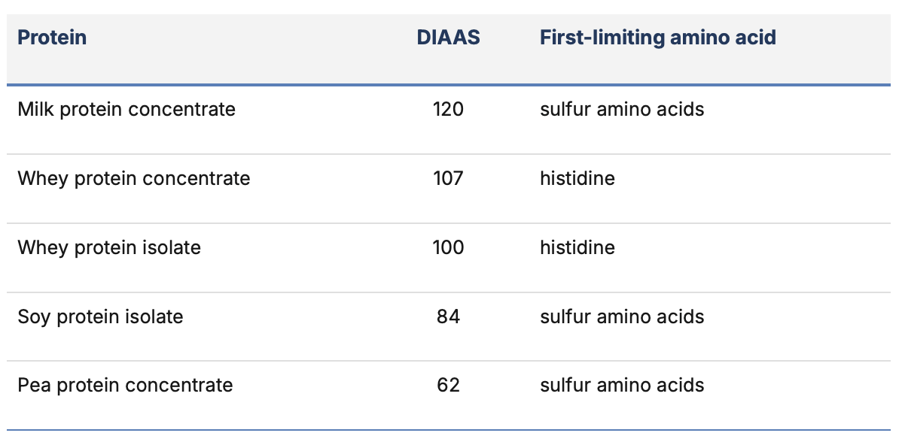The height and width of the screenshot is (442, 902).
Task: Click the DIAAS value 107
Action: 448,178
